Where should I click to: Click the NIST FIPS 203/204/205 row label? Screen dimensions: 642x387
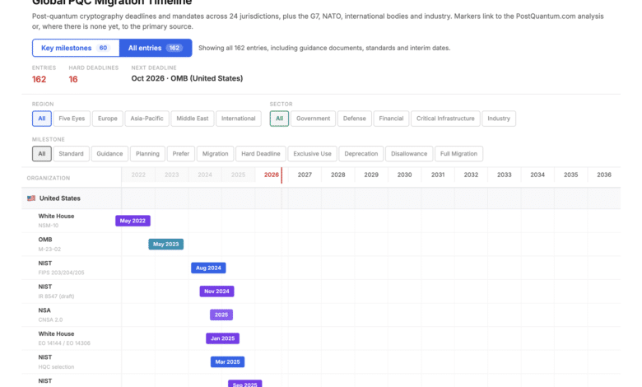(61, 268)
